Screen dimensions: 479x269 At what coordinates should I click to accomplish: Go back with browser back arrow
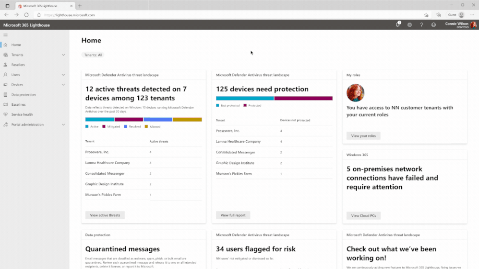click(x=6, y=15)
